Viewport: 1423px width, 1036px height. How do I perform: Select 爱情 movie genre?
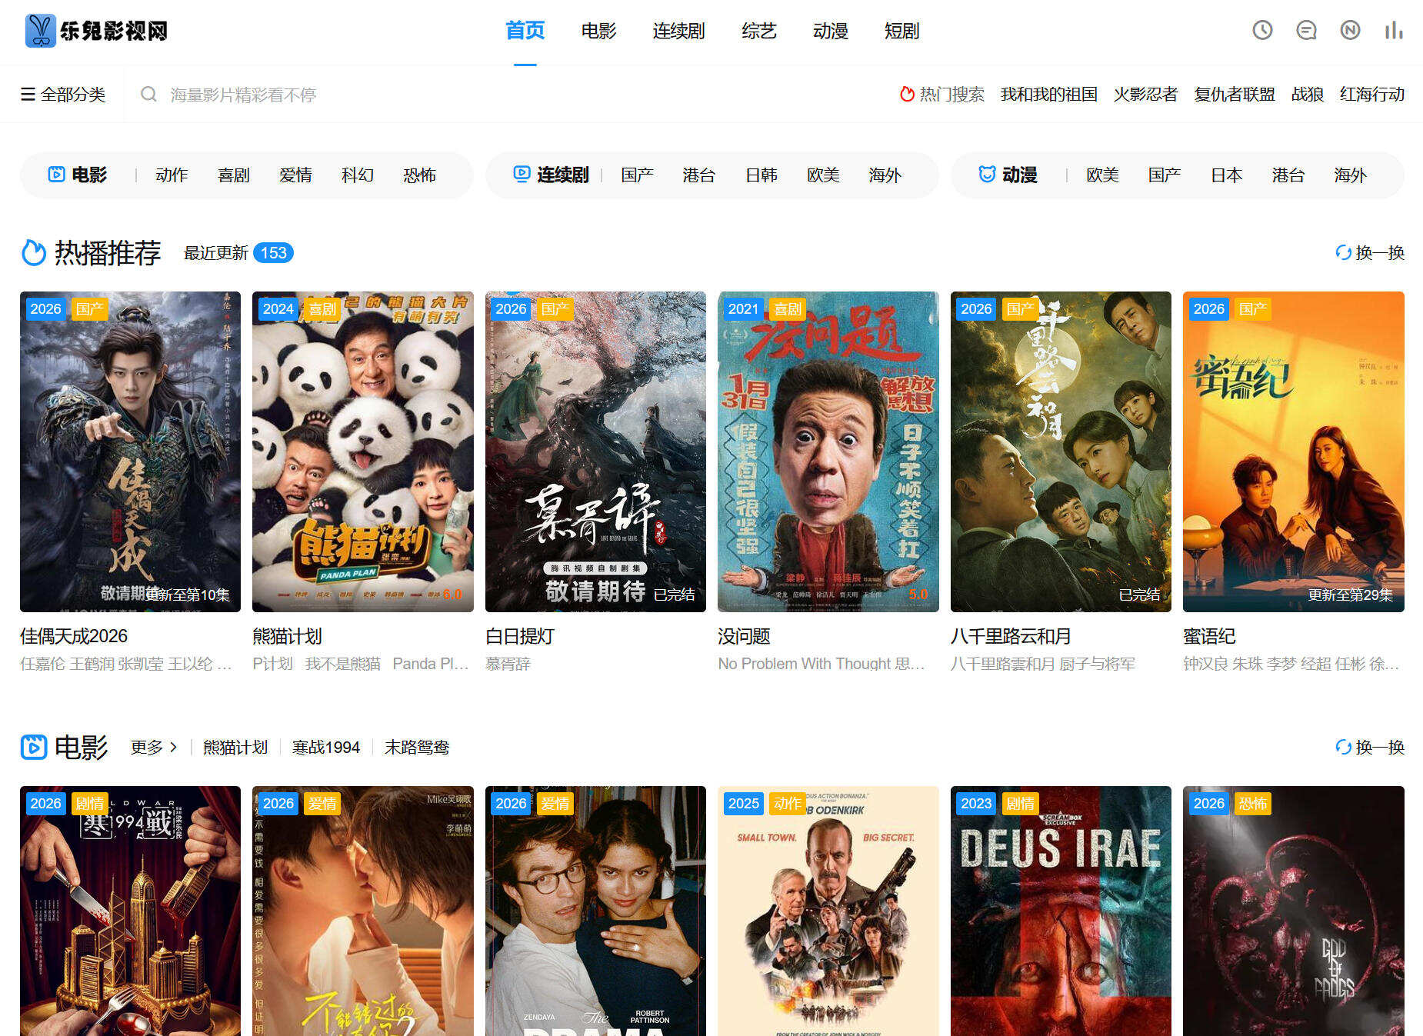point(295,175)
